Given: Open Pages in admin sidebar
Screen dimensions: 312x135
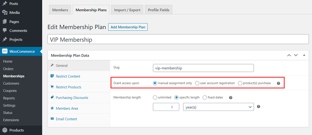Looking at the screenshot, I should click(x=21, y=21).
